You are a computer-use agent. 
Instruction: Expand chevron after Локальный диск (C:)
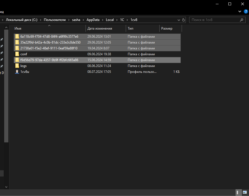[41, 20]
